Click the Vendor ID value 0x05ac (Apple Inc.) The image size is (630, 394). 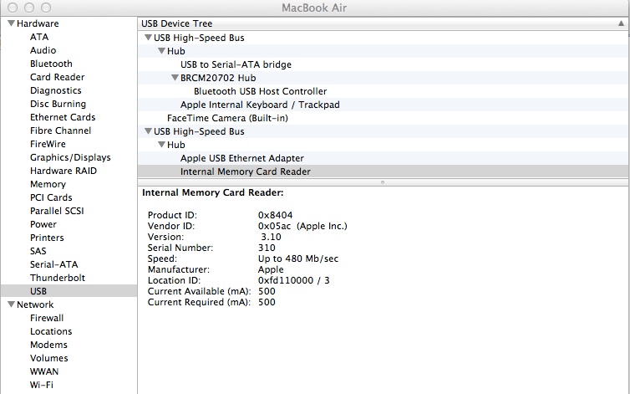(x=302, y=226)
